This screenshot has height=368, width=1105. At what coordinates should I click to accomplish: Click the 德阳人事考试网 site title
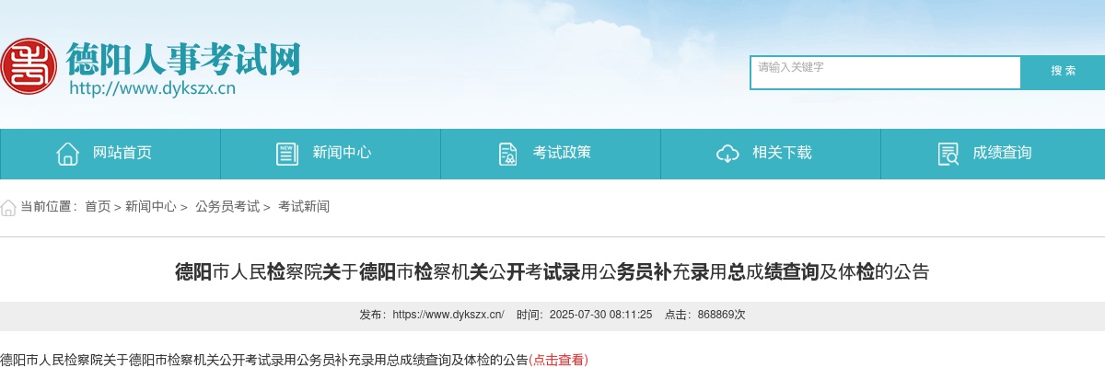pyautogui.click(x=183, y=60)
